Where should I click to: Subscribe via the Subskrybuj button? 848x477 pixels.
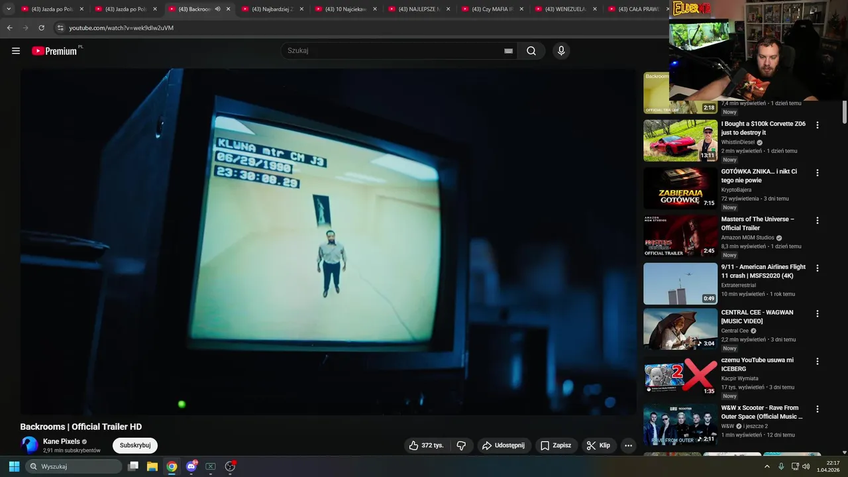(135, 445)
